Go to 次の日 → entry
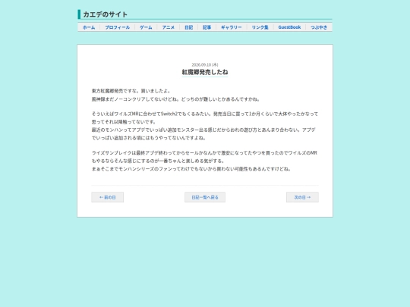Image resolution: width=410 pixels, height=307 pixels. point(302,197)
